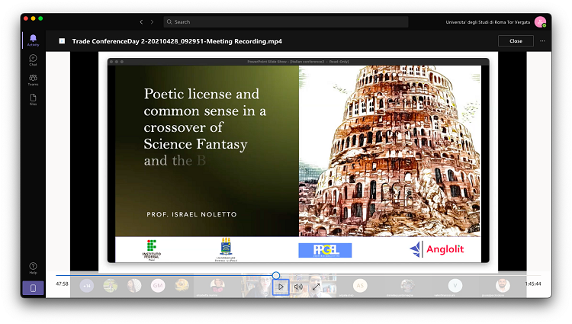Screen dimensions: 572x324
Task: Click the V participant avatar
Action: [455, 286]
